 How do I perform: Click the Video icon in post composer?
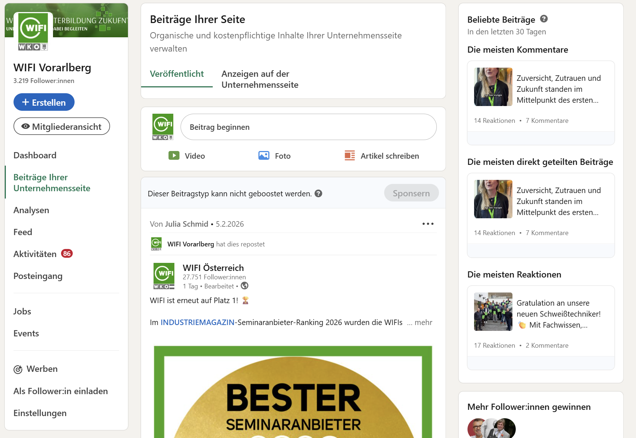coord(174,156)
